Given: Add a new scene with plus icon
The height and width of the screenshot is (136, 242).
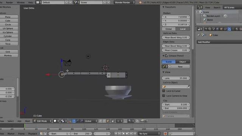Looking at the screenshot, I should (105, 3).
